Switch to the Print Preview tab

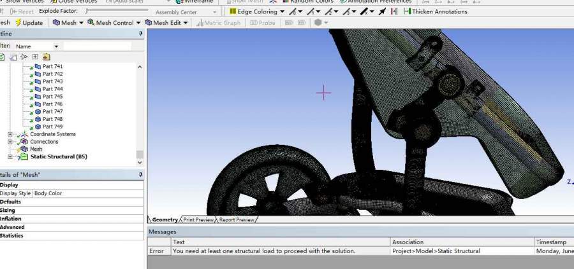(x=198, y=220)
